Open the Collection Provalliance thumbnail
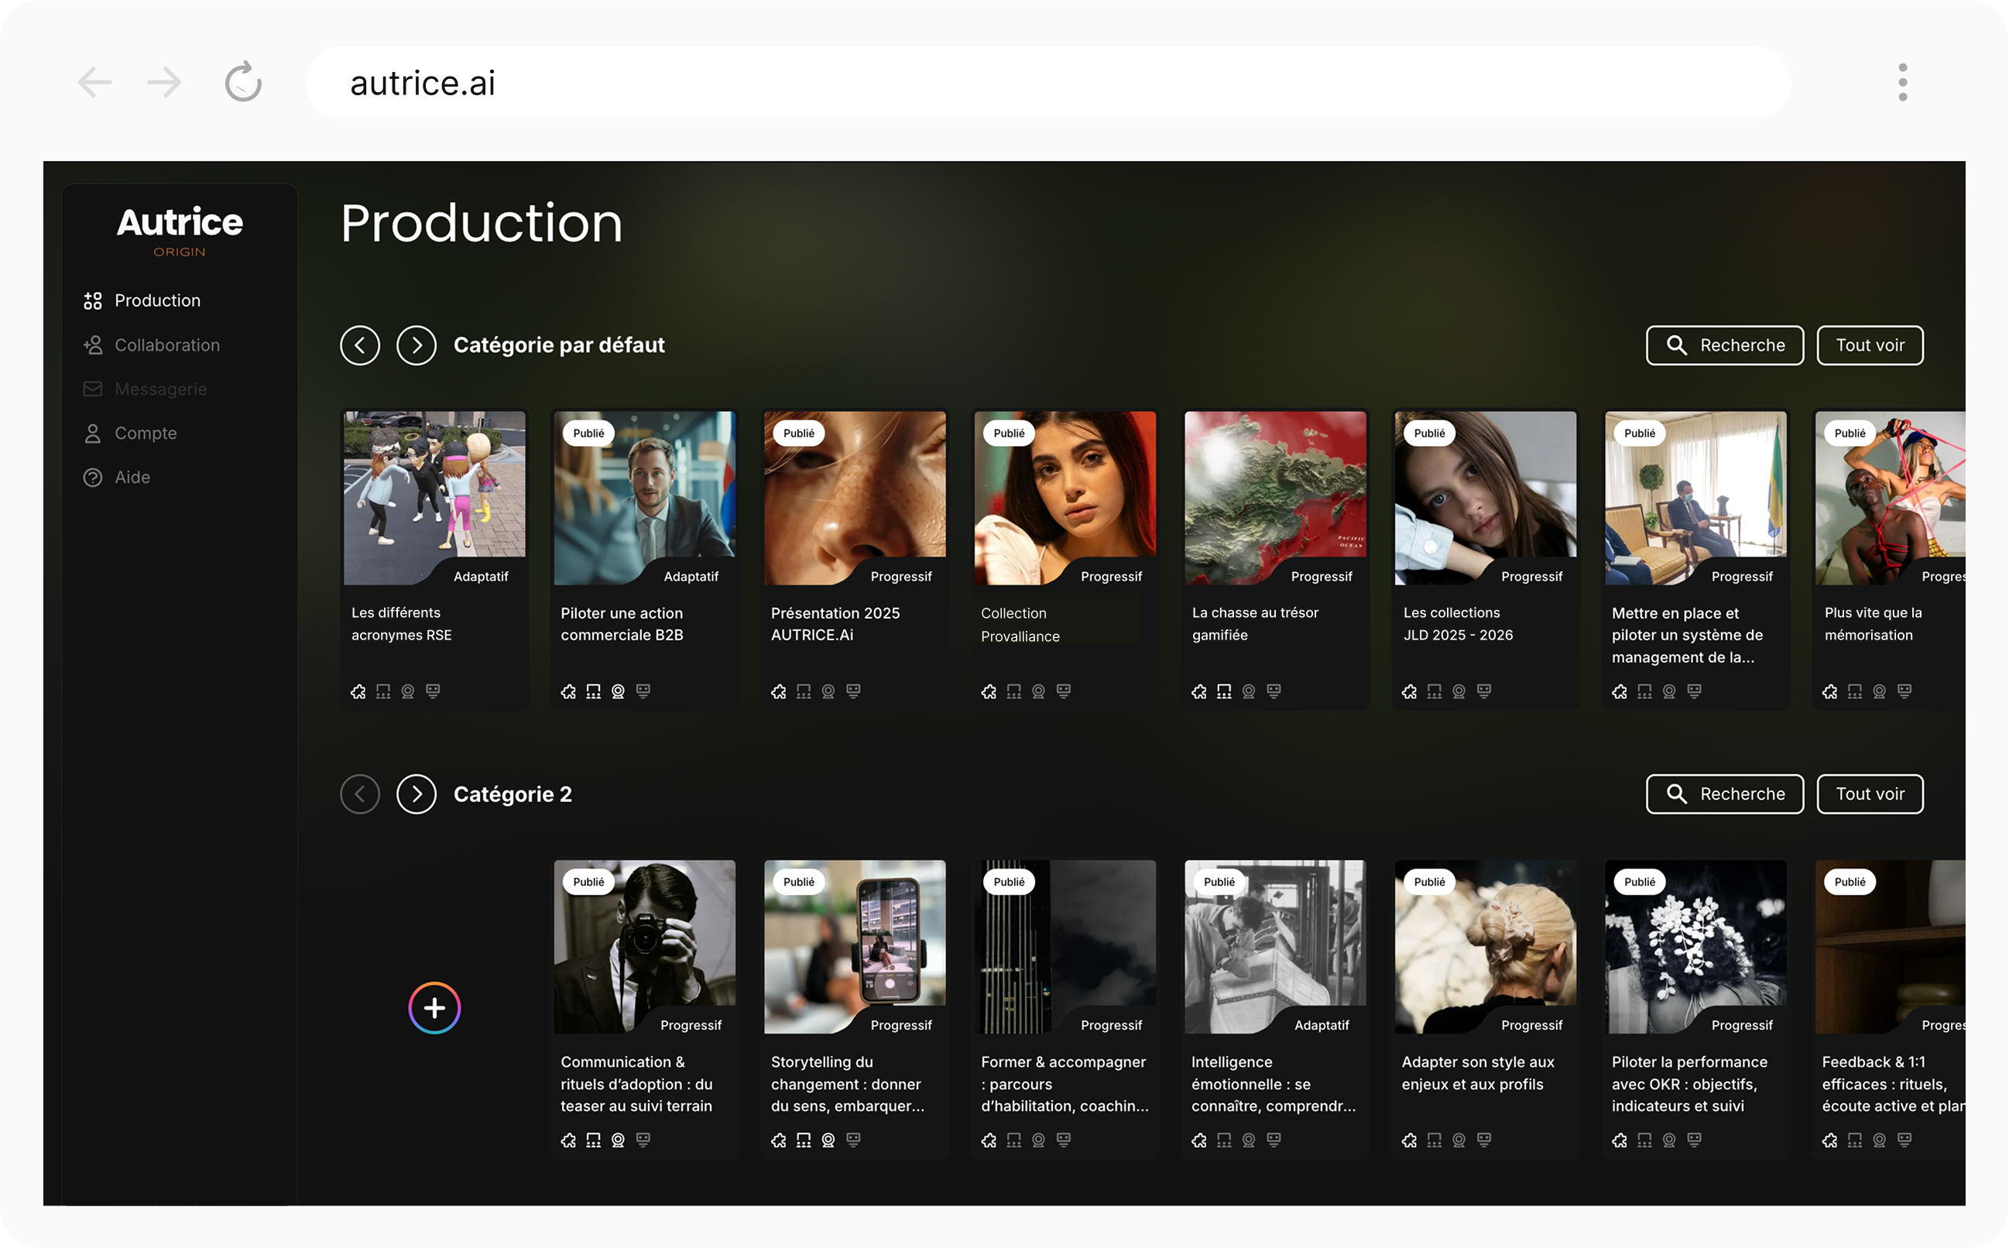This screenshot has width=2009, height=1248. (x=1064, y=498)
